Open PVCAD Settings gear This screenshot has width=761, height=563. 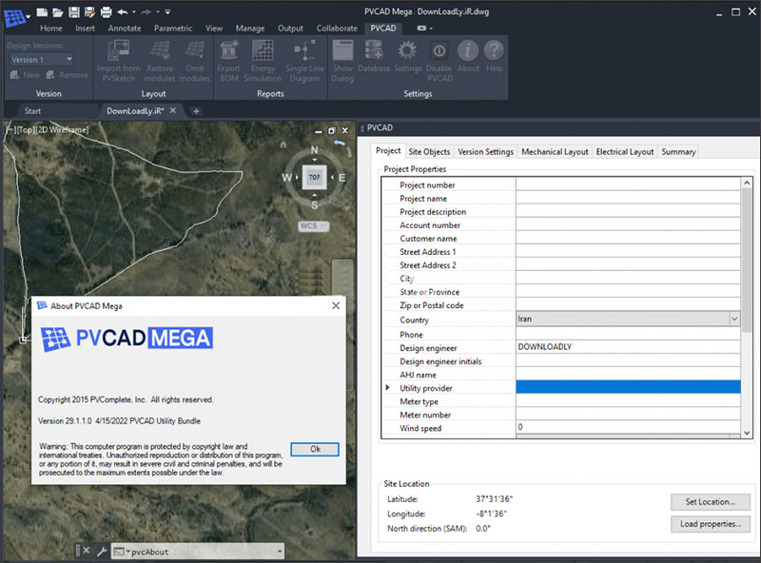coord(408,56)
